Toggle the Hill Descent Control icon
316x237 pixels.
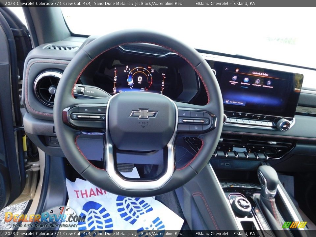(x=269, y=83)
